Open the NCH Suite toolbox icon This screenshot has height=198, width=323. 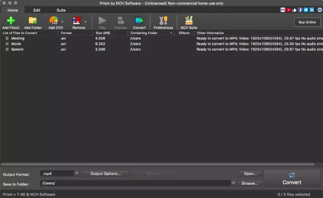click(x=189, y=20)
